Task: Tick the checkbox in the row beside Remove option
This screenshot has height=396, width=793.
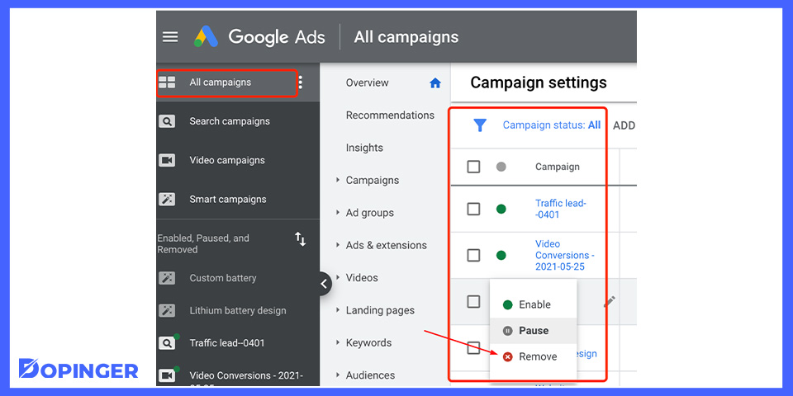Action: (473, 347)
